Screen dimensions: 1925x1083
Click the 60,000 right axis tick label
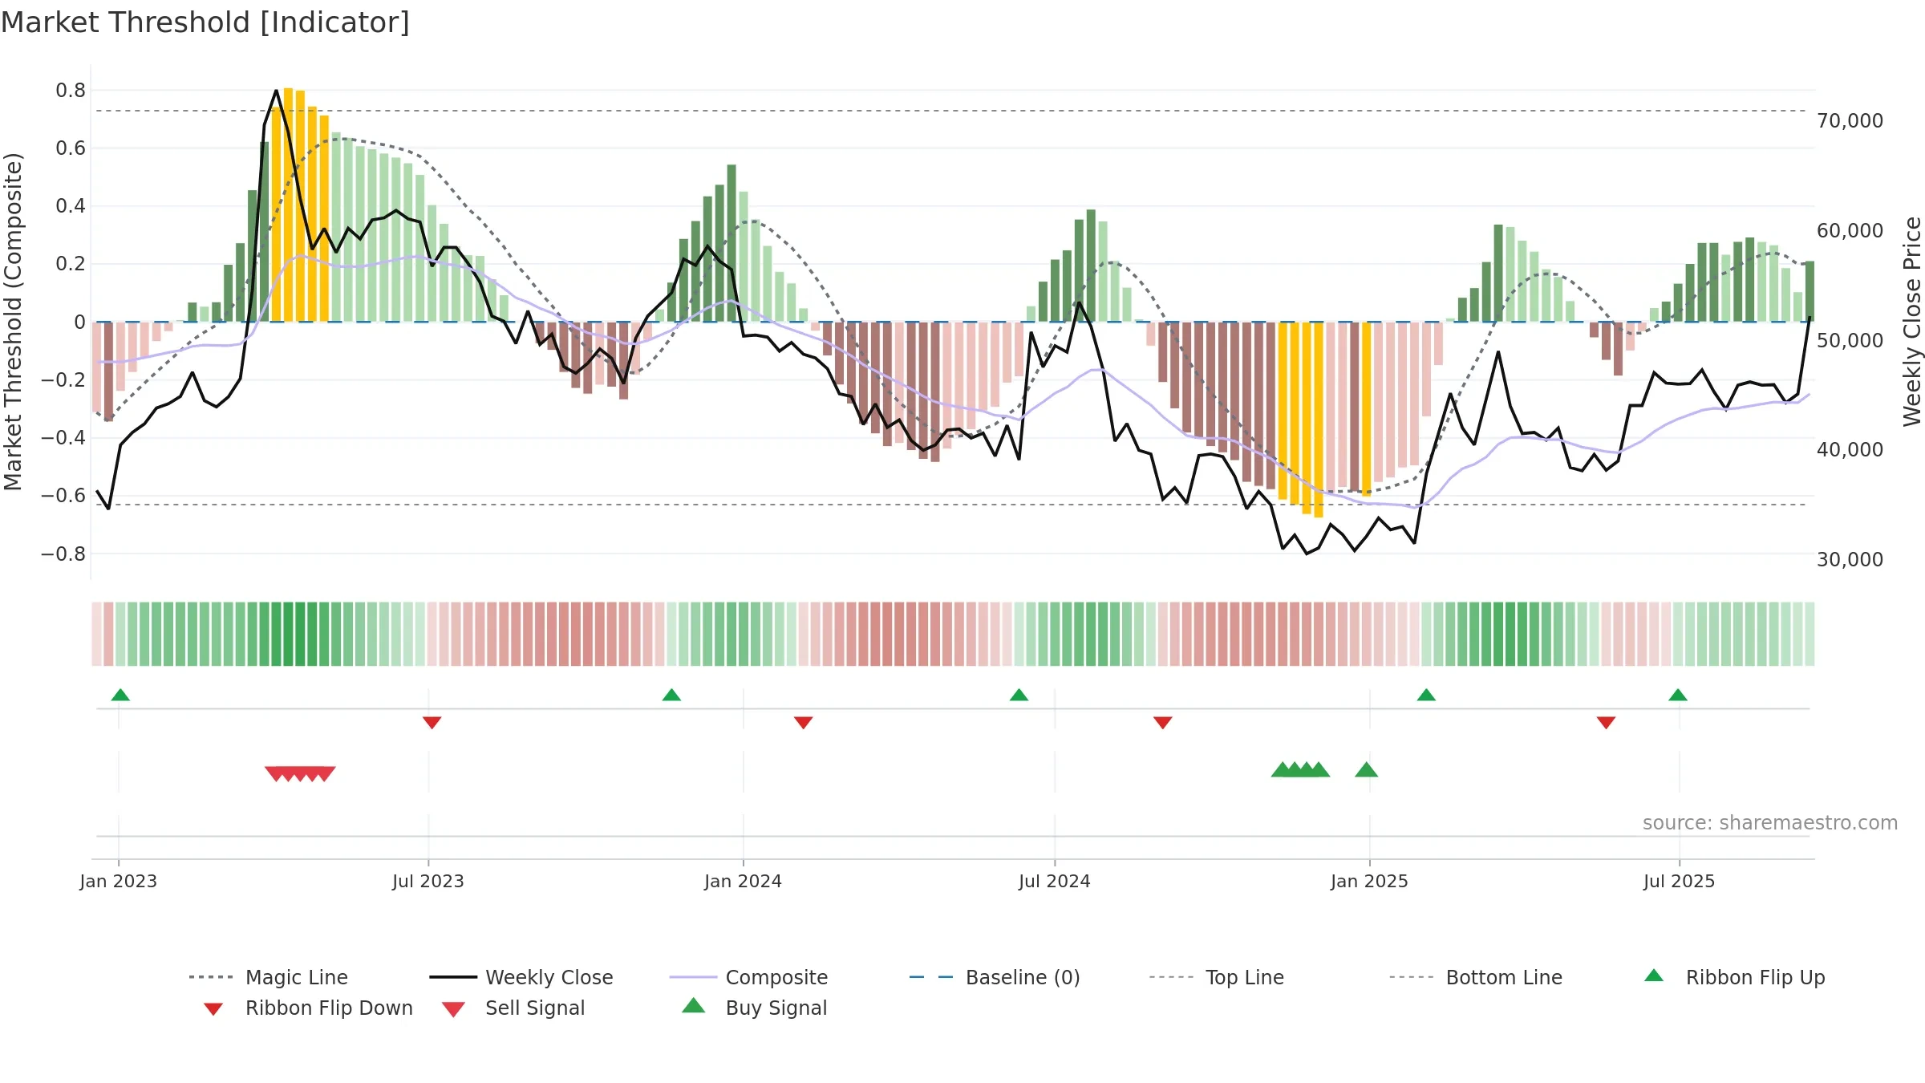[1850, 231]
